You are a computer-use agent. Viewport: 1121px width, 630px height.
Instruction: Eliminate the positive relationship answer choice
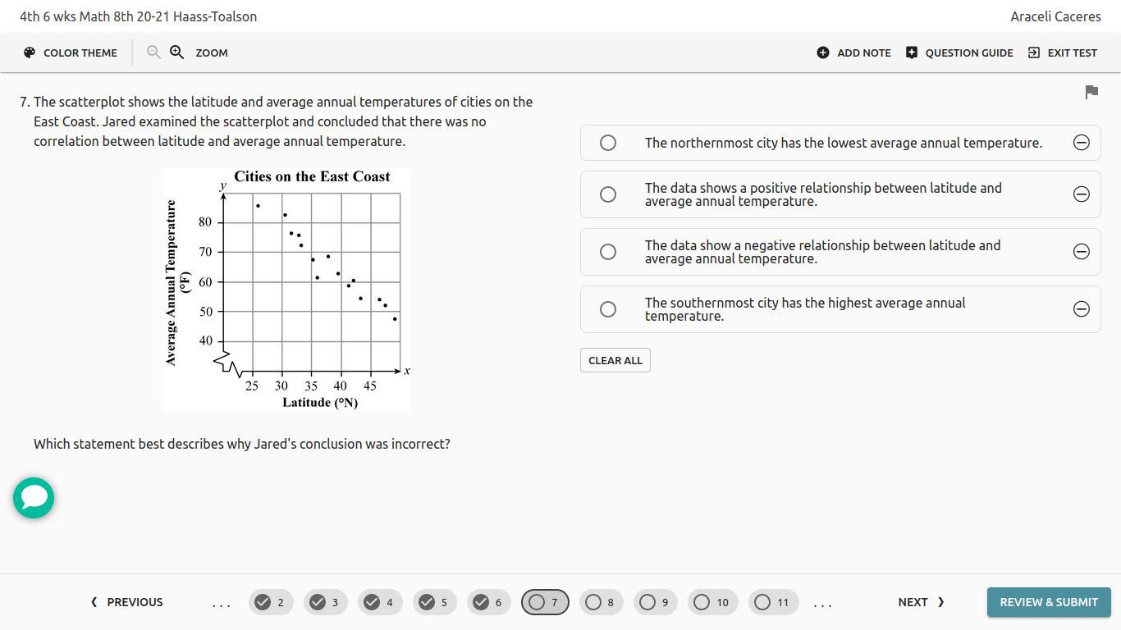pyautogui.click(x=1082, y=194)
